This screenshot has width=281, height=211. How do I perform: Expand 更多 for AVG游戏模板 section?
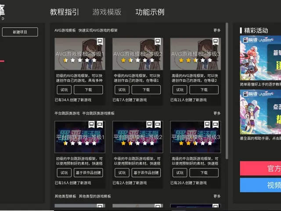pyautogui.click(x=217, y=30)
